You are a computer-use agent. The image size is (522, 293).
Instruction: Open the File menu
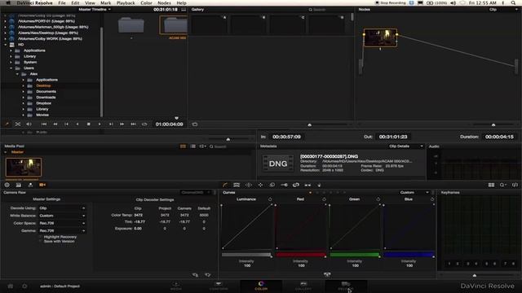pos(62,2)
